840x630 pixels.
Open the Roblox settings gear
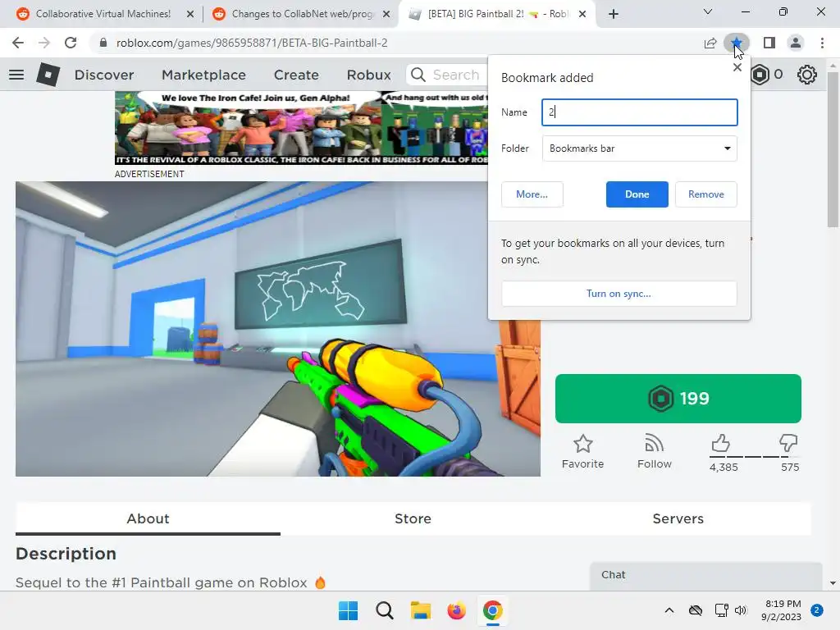click(x=807, y=75)
